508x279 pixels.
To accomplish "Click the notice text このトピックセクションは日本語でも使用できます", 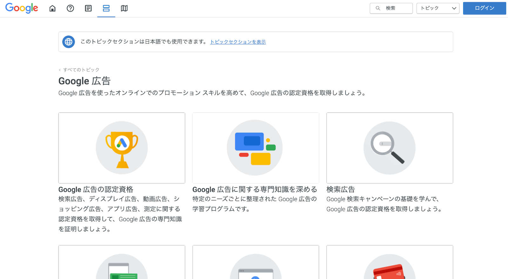I will click(144, 42).
